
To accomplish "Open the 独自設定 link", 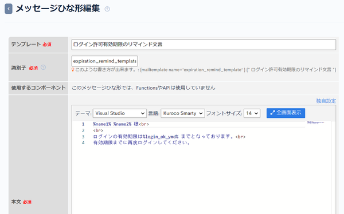I will pyautogui.click(x=326, y=101).
